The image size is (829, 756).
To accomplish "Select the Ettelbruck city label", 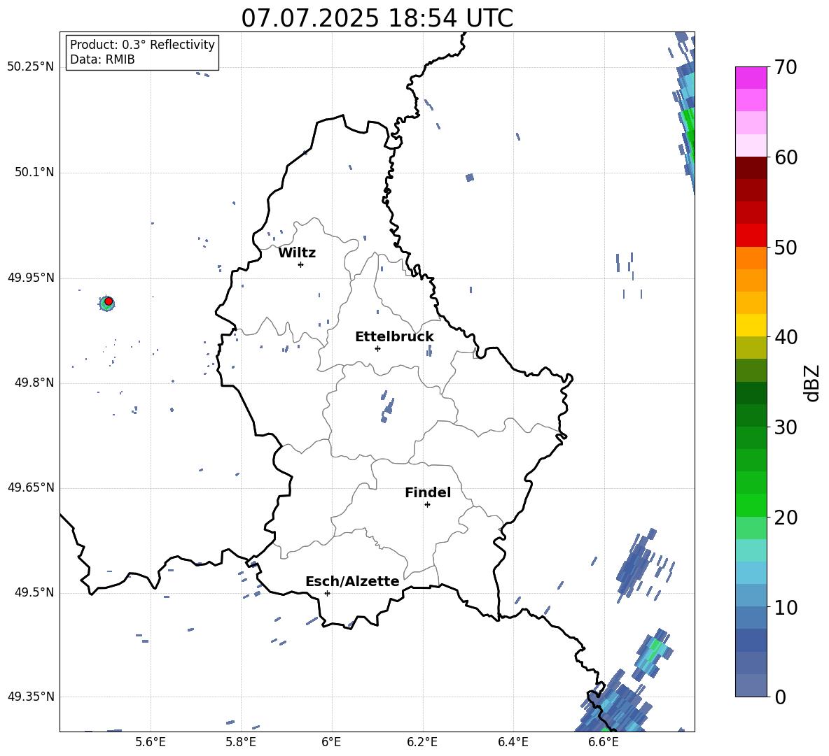I will tap(394, 337).
